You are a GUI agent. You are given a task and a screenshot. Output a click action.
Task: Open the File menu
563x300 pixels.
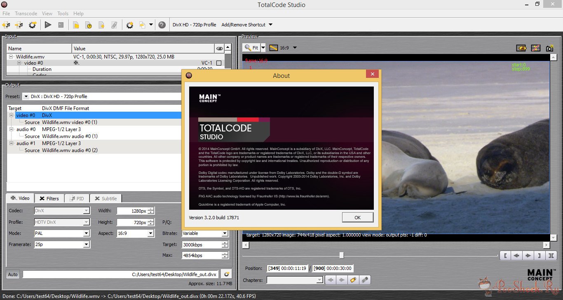6,14
